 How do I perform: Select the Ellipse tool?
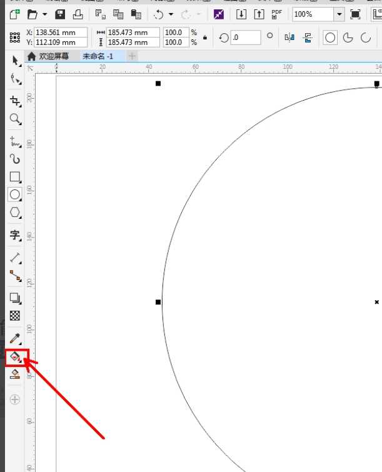tap(15, 194)
